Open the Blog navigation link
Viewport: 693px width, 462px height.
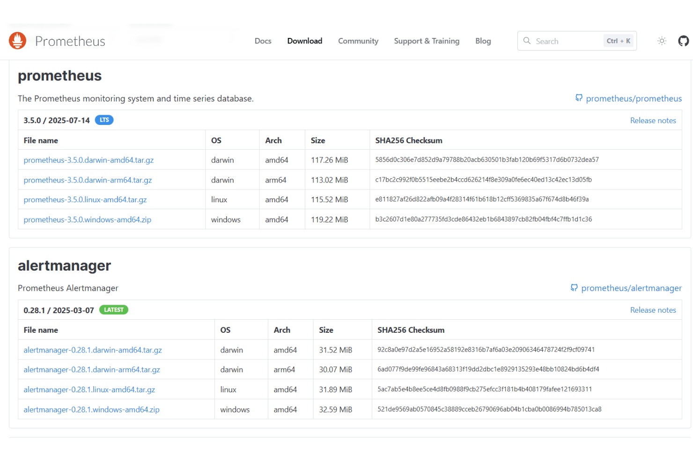[483, 41]
